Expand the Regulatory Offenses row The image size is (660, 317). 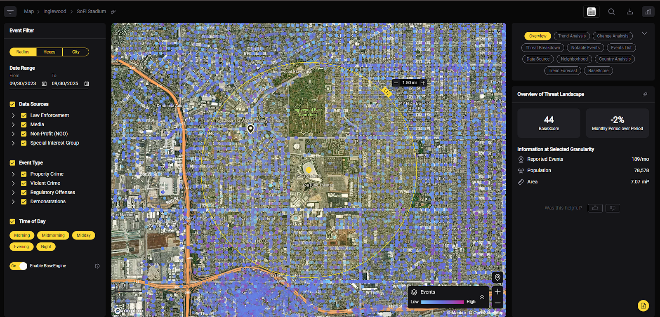tap(13, 193)
